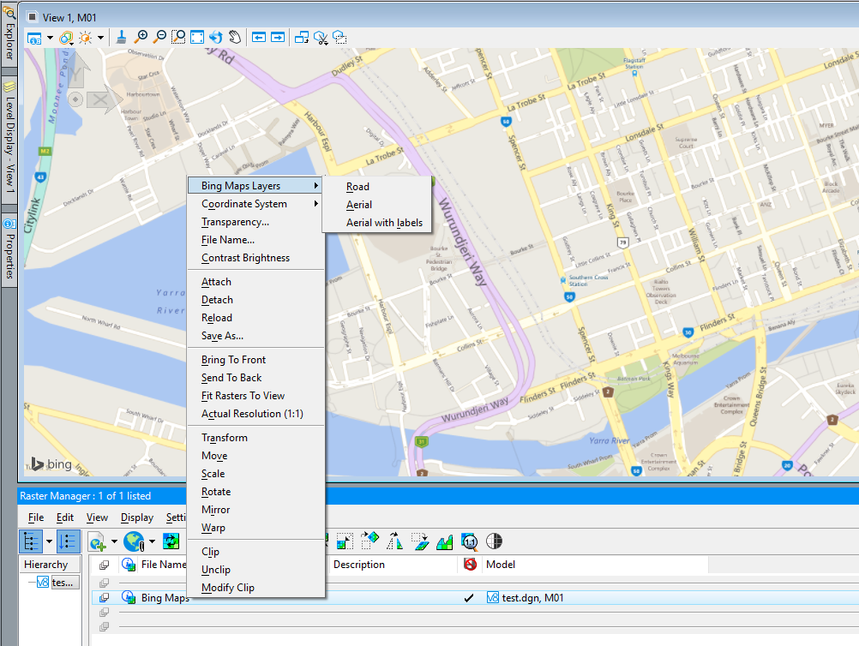This screenshot has height=646, width=859.
Task: Choose Aerial with labels from submenu
Action: (384, 223)
